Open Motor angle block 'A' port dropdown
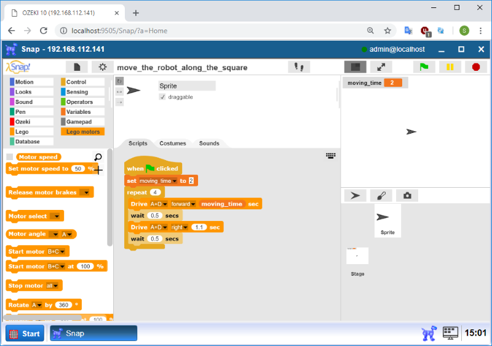Viewport: 492px width, 346px height. 67,234
